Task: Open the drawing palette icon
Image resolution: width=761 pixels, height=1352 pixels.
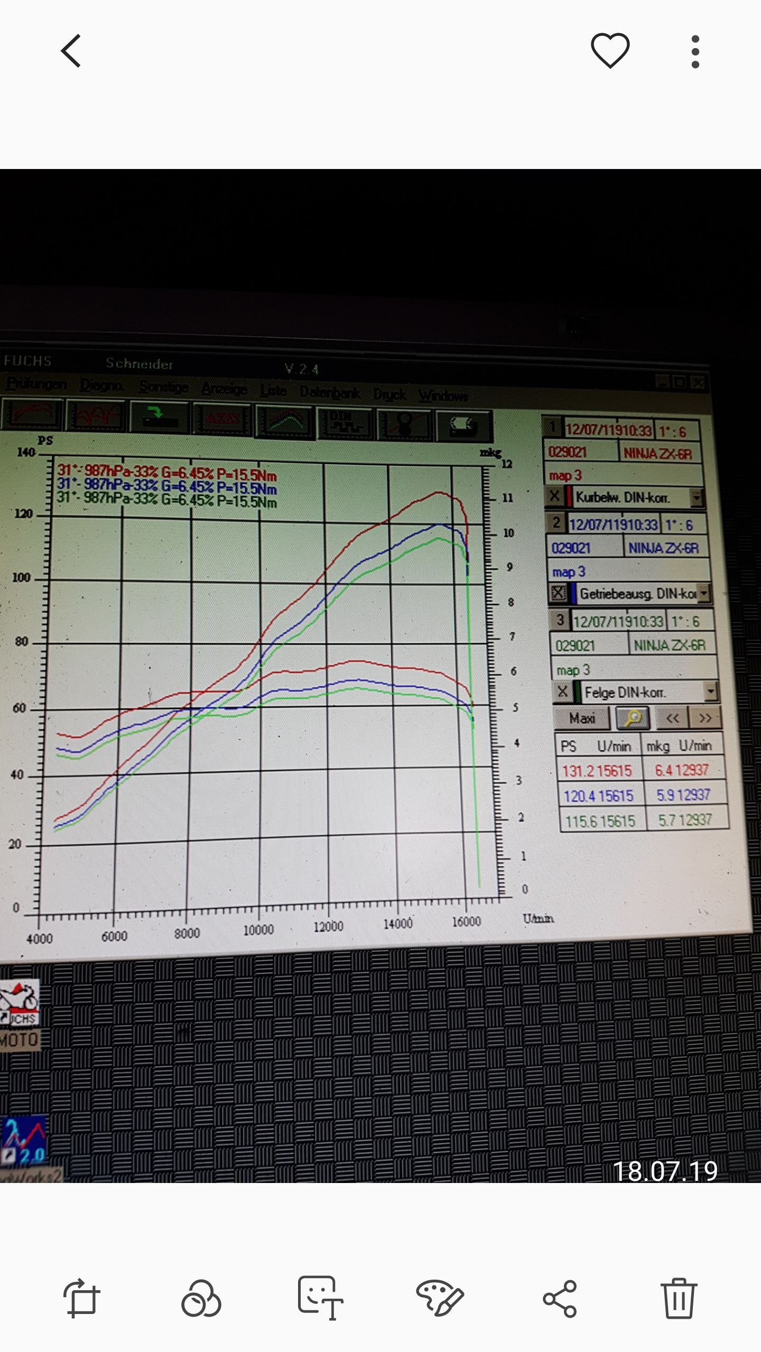Action: click(x=440, y=1298)
